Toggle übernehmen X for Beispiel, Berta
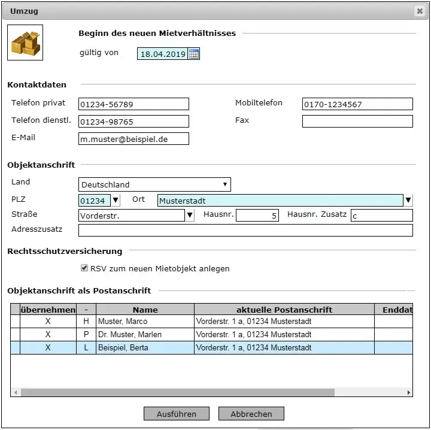The height and width of the screenshot is (430, 431). tap(48, 348)
